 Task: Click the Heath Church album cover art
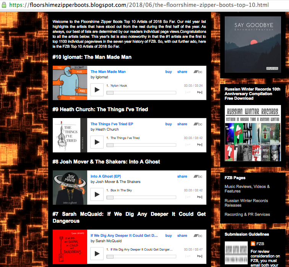tap(70, 135)
